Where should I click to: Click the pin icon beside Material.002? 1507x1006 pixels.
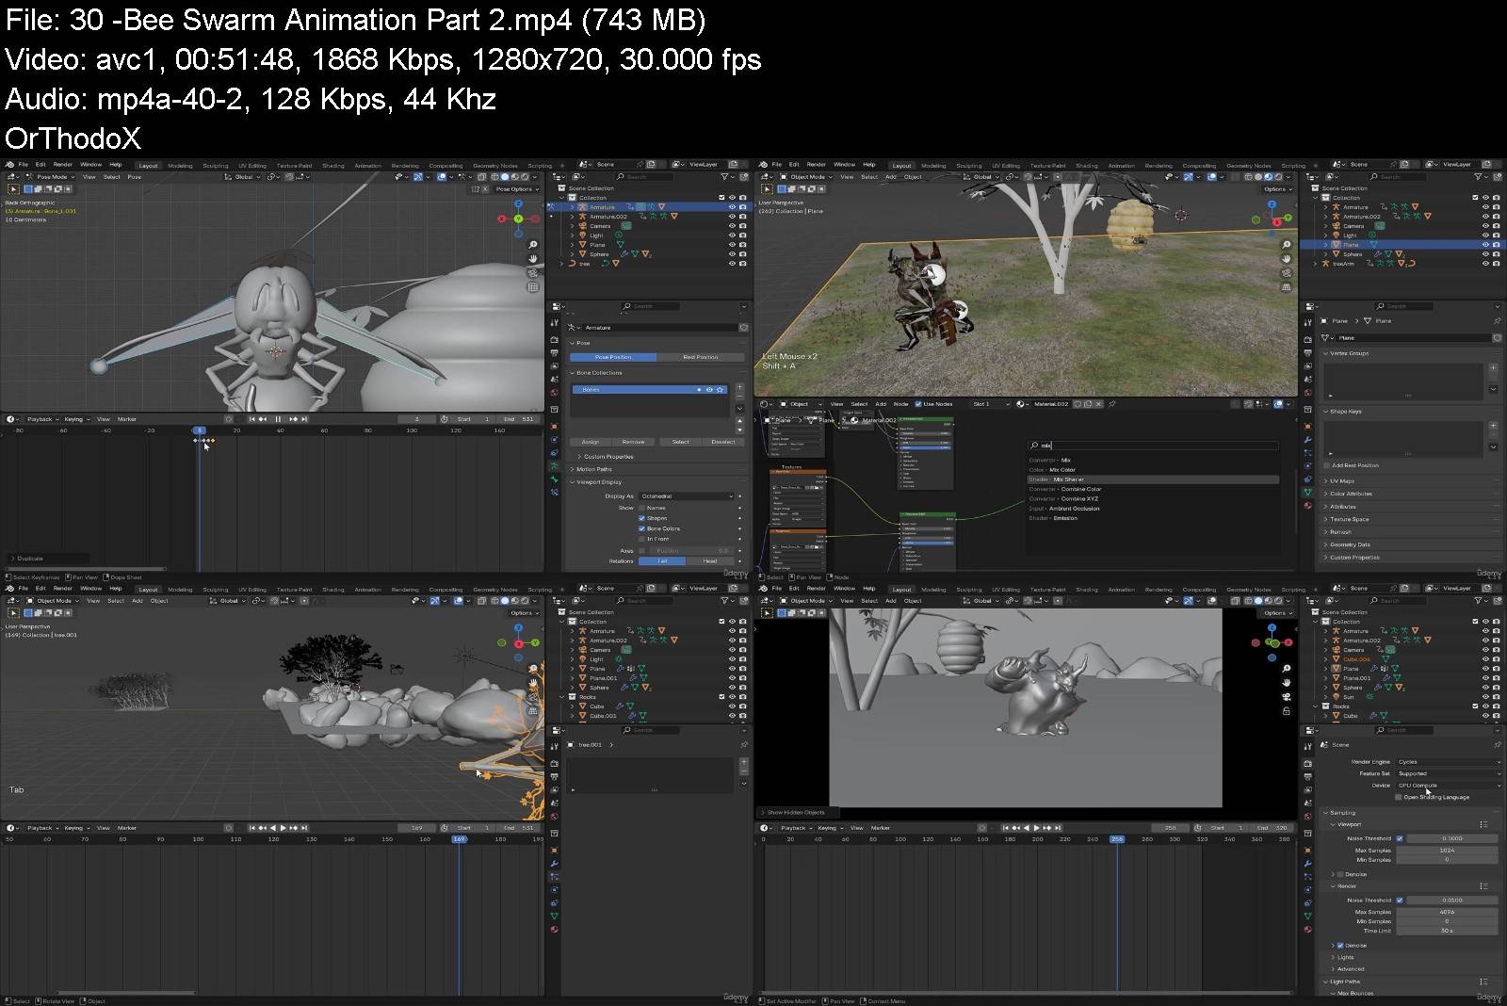[1112, 404]
